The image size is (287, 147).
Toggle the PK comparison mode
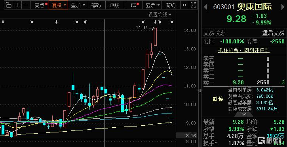coord(135,5)
